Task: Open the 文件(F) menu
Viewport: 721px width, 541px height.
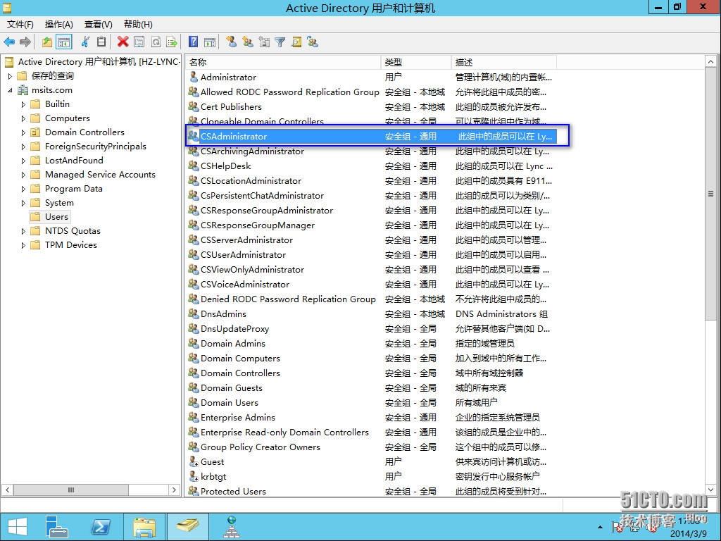Action: click(20, 25)
